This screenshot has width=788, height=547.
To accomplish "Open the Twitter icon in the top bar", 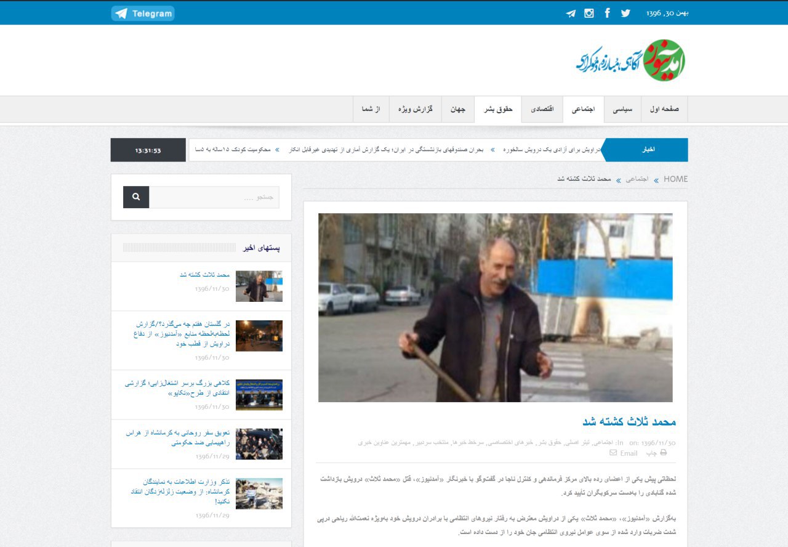I will pos(625,13).
